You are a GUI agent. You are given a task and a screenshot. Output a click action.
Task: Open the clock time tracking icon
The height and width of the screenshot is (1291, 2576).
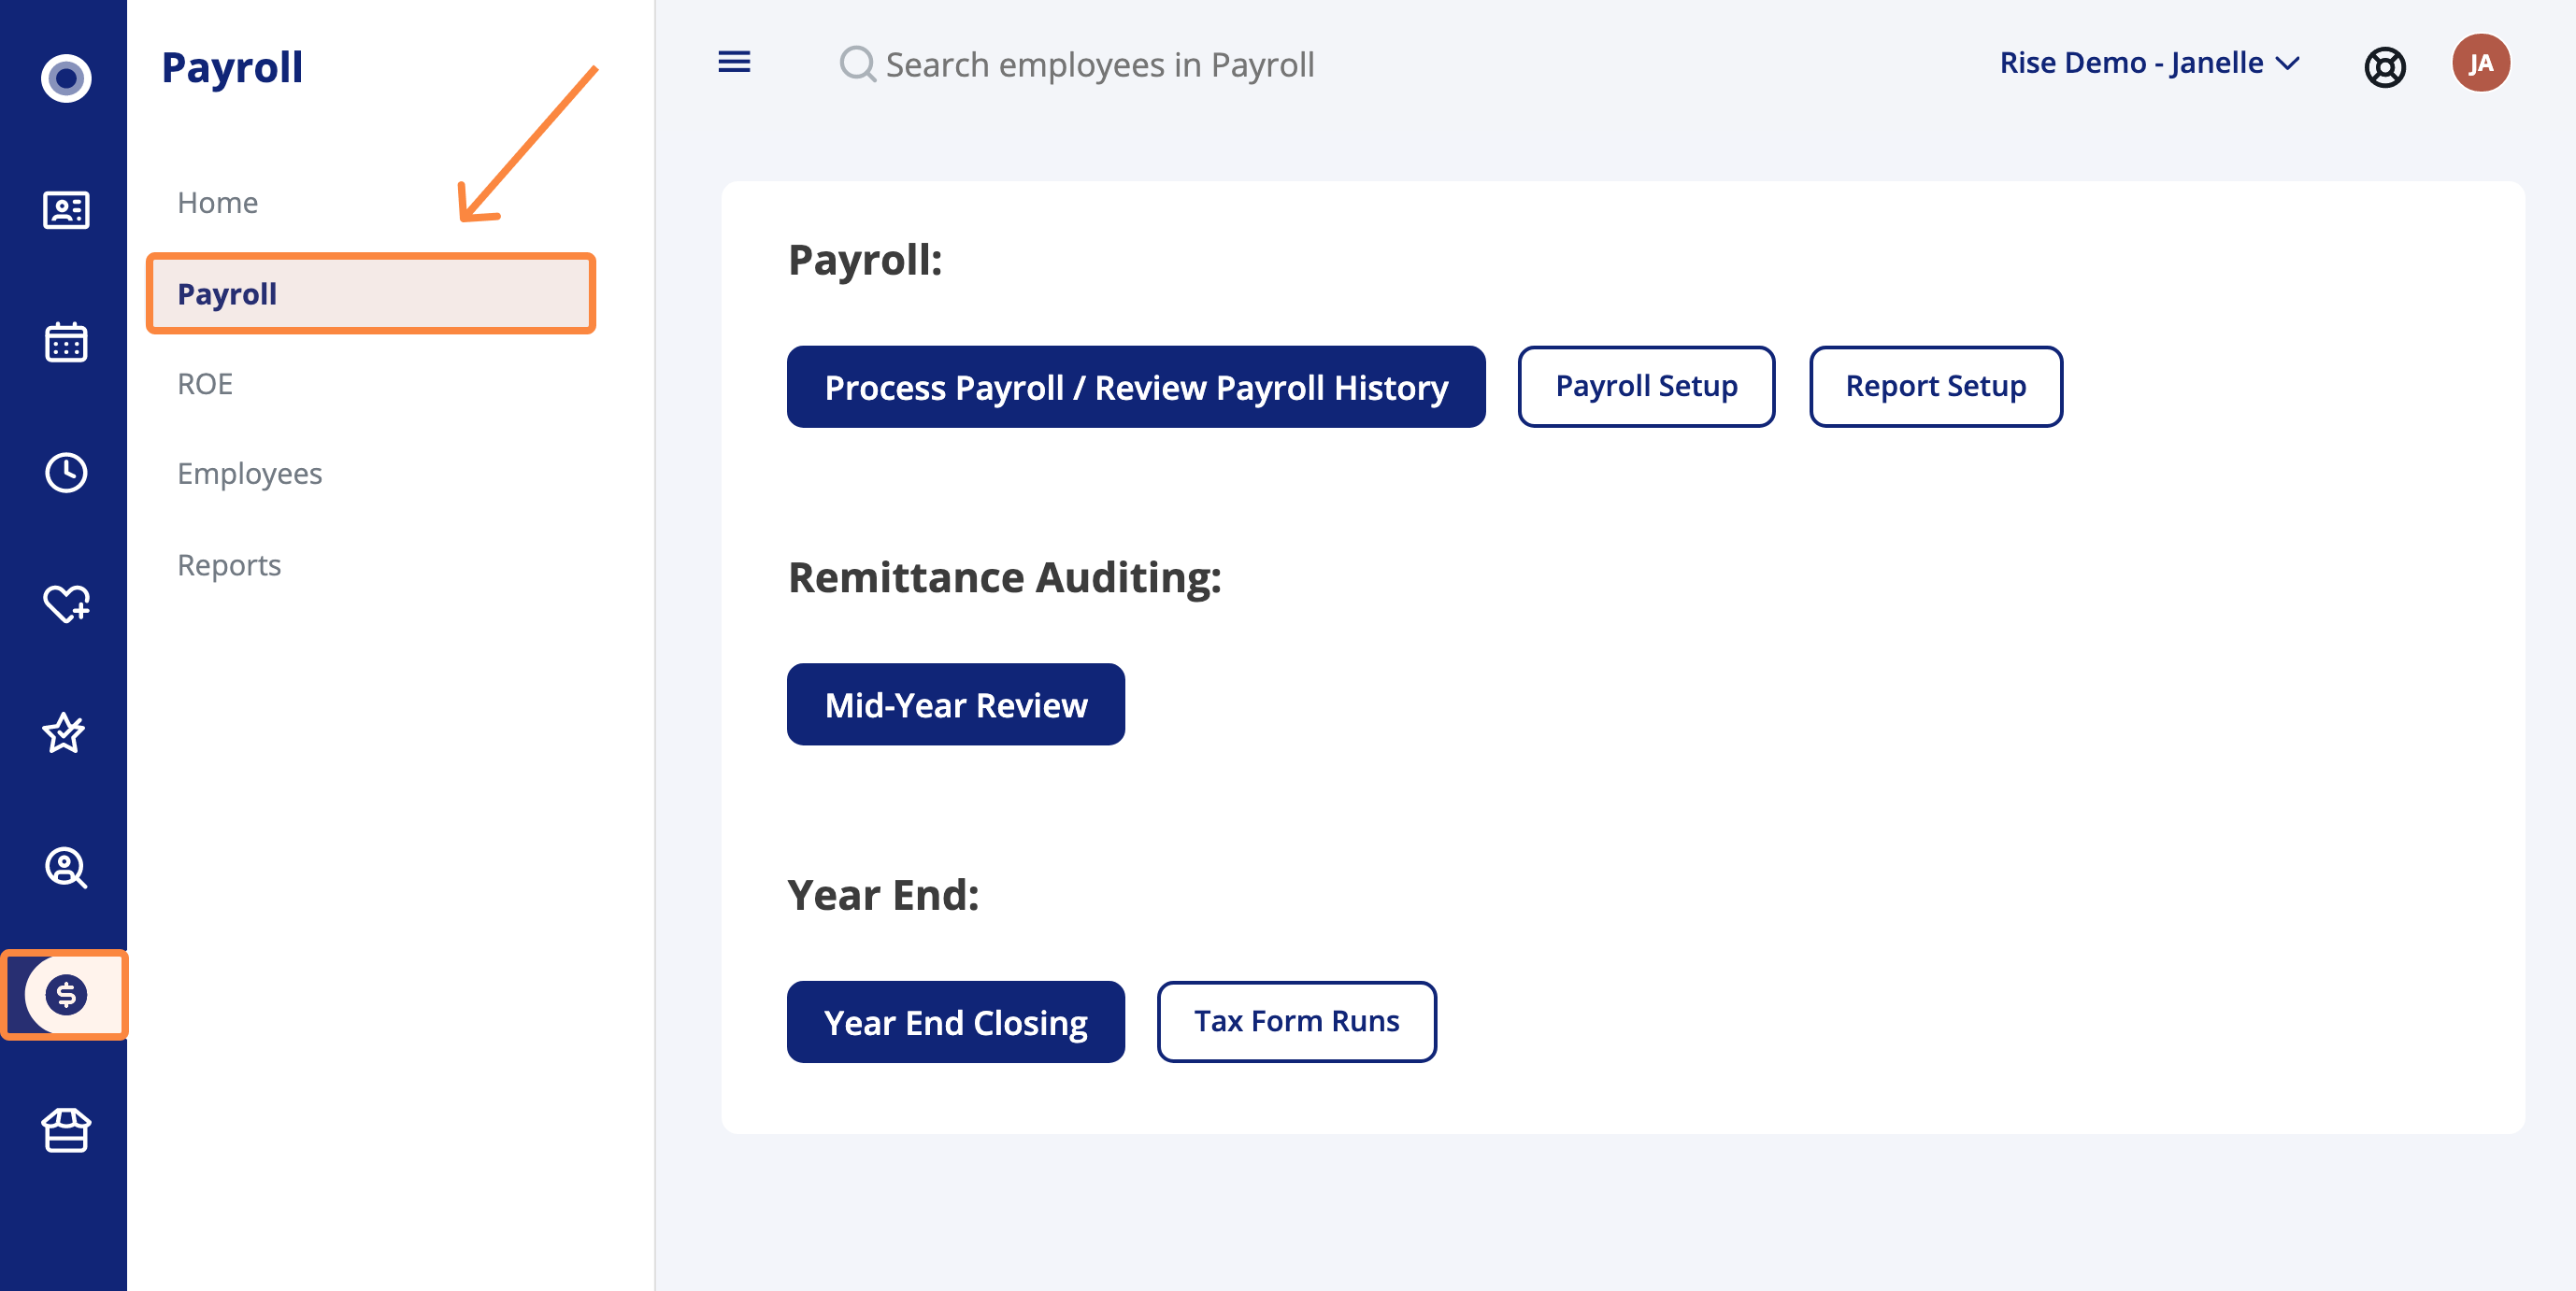66,473
